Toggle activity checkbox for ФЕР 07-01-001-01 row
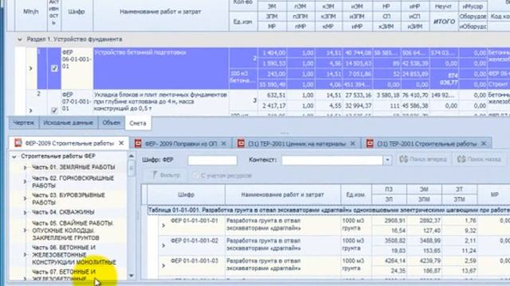Image resolution: width=510 pixels, height=286 pixels. 54,110
